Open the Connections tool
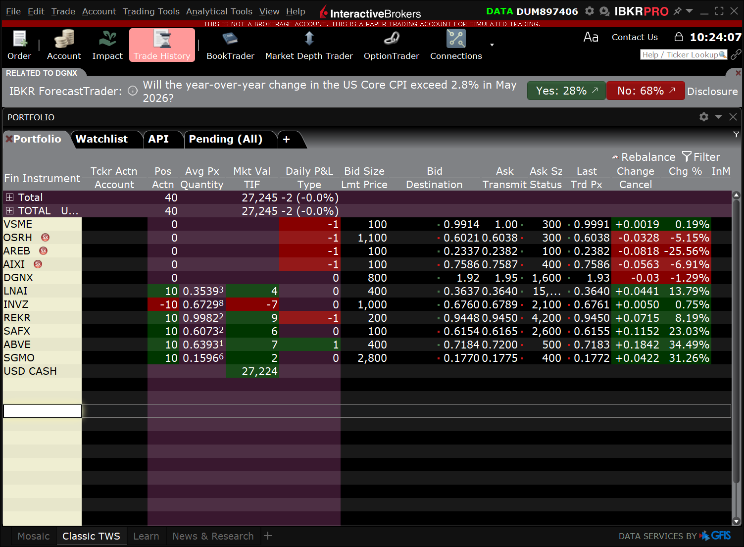The height and width of the screenshot is (547, 744). click(456, 45)
